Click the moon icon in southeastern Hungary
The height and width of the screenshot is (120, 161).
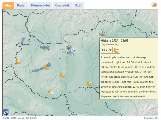pos(90,84)
